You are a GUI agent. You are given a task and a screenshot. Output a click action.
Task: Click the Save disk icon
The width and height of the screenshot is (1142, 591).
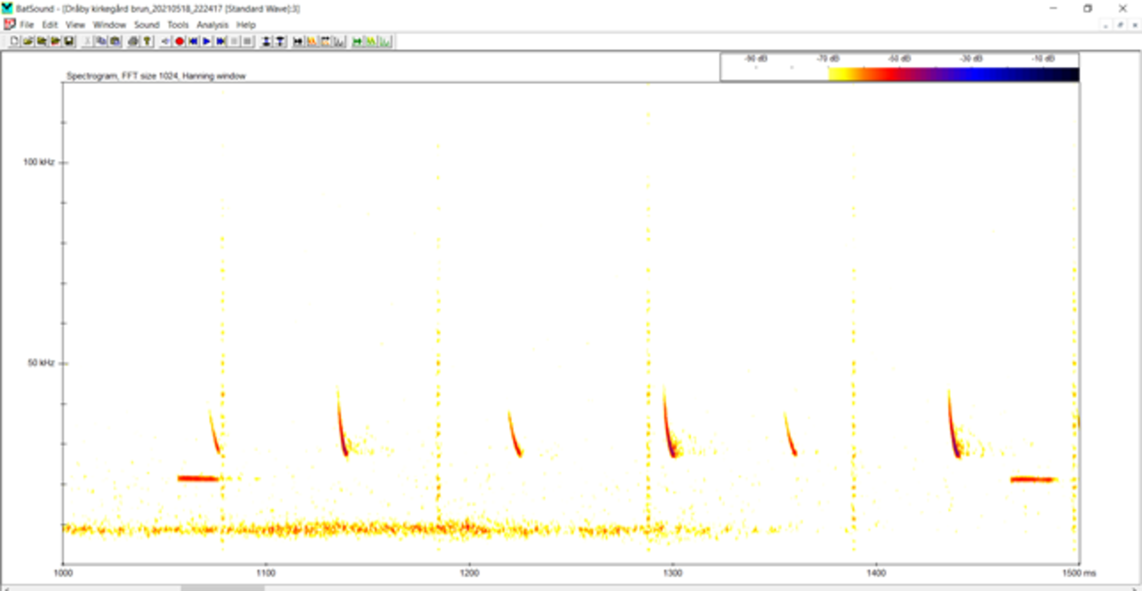pos(69,41)
